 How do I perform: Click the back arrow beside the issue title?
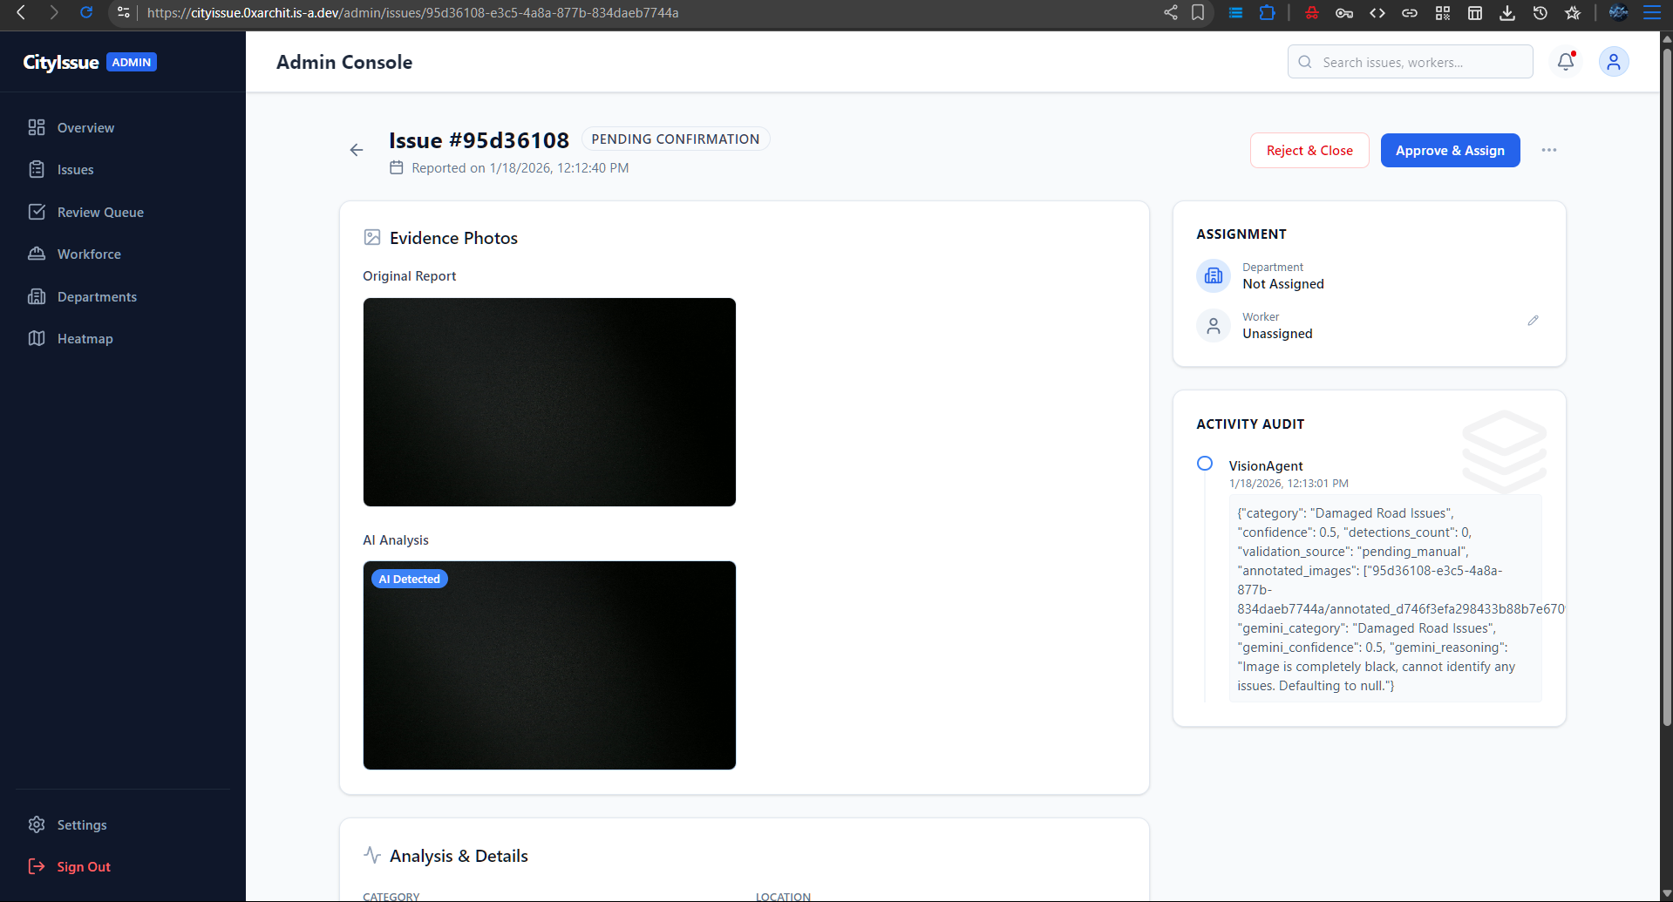[x=357, y=150]
